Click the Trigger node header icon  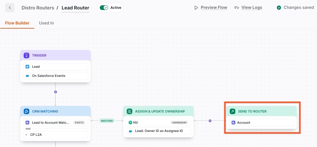click(27, 55)
